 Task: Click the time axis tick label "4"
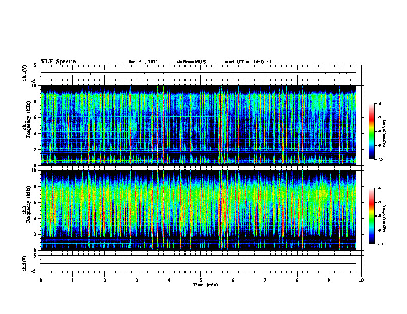169,280
